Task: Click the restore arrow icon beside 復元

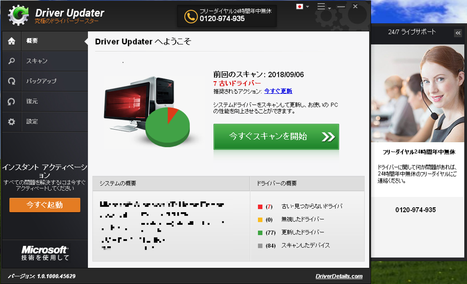Action: coord(12,101)
